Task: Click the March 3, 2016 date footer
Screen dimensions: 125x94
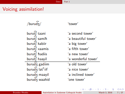Action: 106,92
